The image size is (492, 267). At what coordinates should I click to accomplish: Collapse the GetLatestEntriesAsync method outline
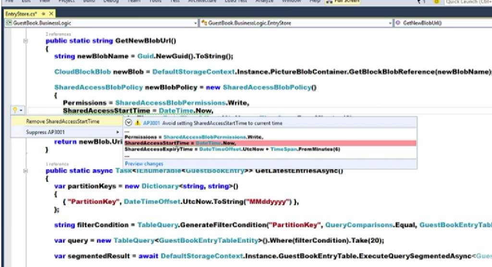coord(25,170)
